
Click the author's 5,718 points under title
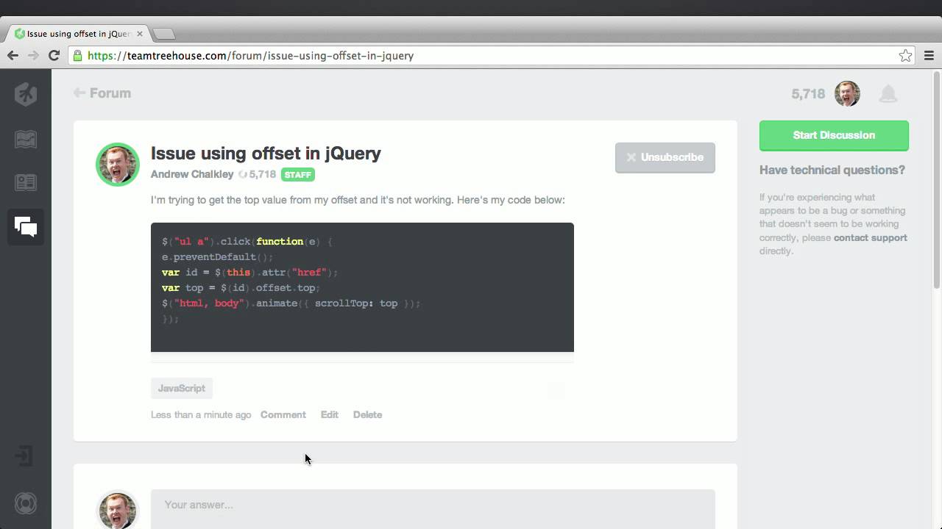coord(257,174)
